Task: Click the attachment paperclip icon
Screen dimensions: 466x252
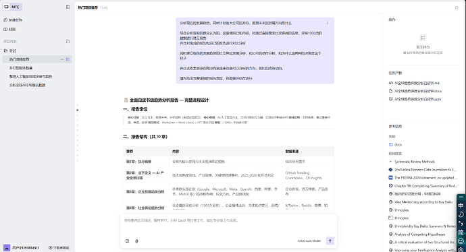Action: (136, 241)
